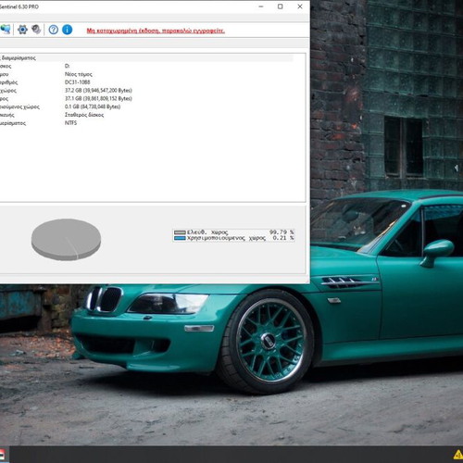Screen dimensions: 463x463
Task: Click the gray free space legend swatch
Action: [180, 232]
